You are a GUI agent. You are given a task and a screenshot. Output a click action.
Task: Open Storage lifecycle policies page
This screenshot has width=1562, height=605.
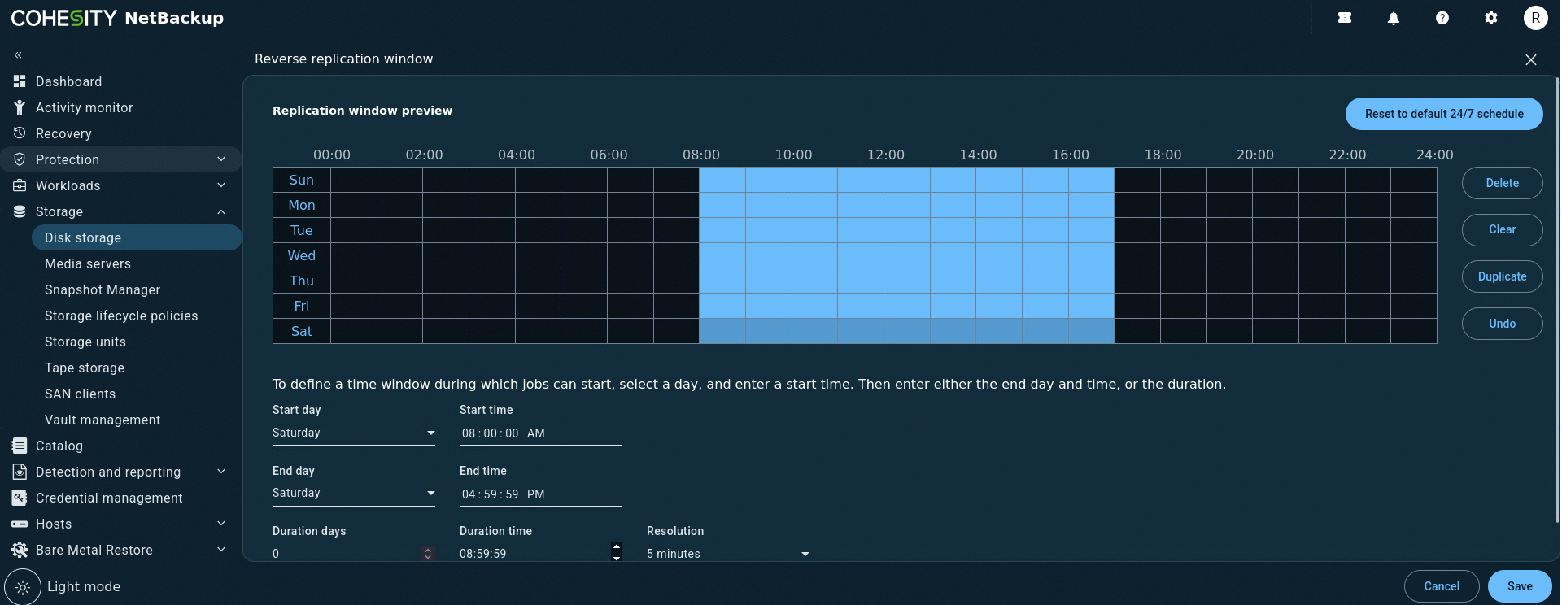(121, 316)
